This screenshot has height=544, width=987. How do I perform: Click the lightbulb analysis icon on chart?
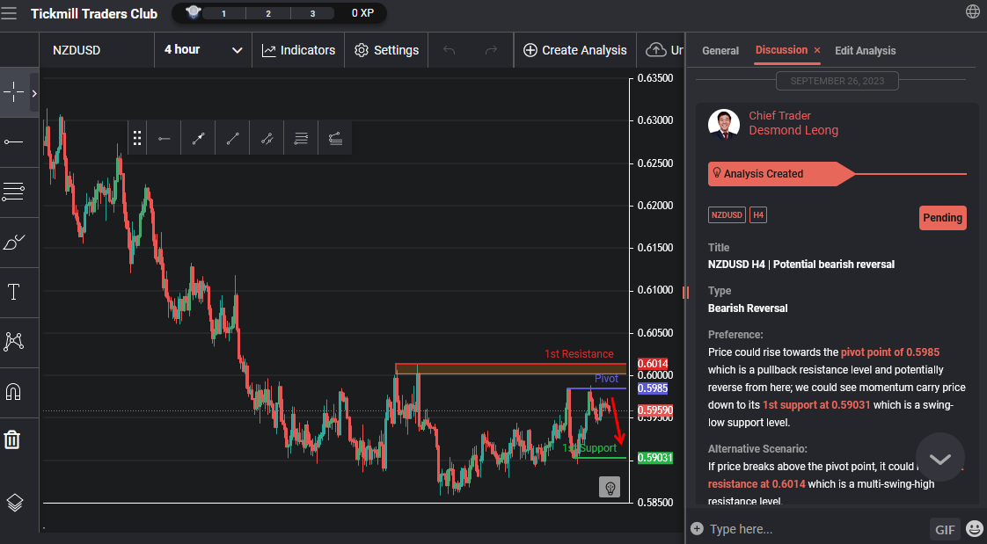(x=610, y=487)
